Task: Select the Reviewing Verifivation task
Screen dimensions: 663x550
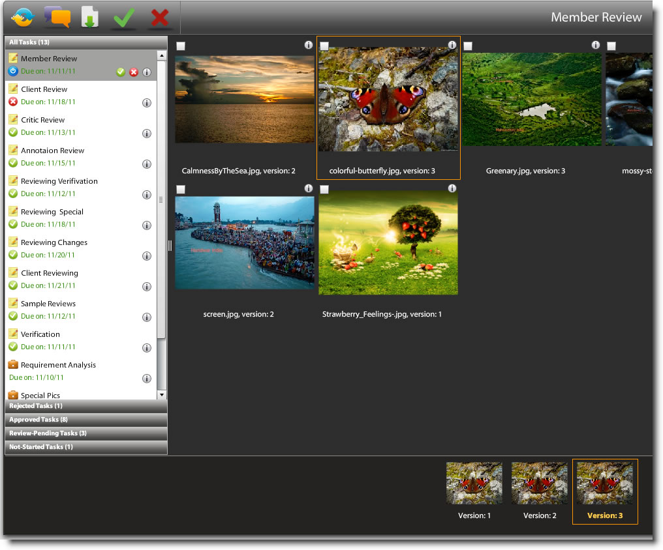Action: (81, 188)
